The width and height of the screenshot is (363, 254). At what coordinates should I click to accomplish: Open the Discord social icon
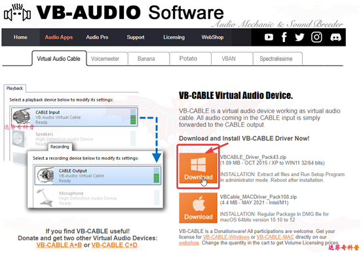pyautogui.click(x=335, y=37)
